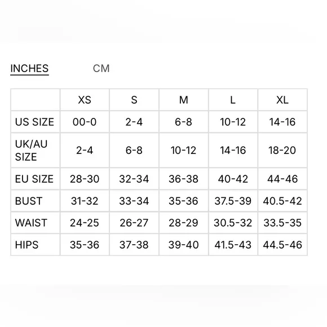Switch to the CM tab

101,68
